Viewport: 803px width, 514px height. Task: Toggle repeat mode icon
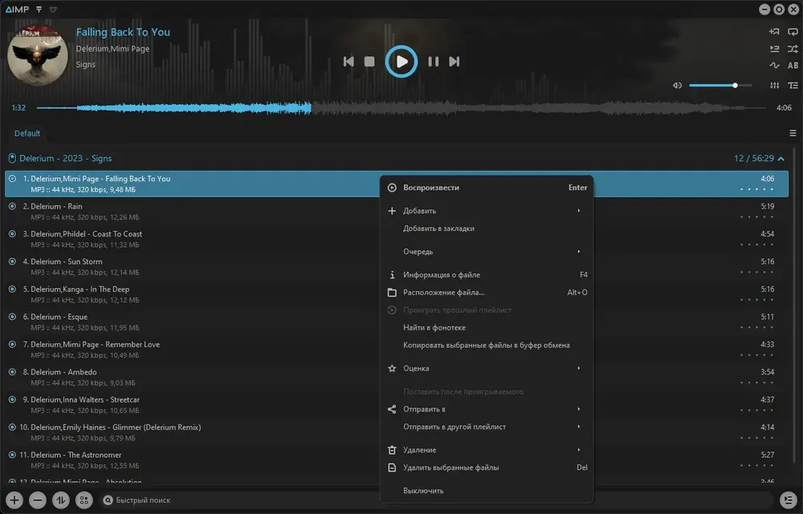pos(793,32)
